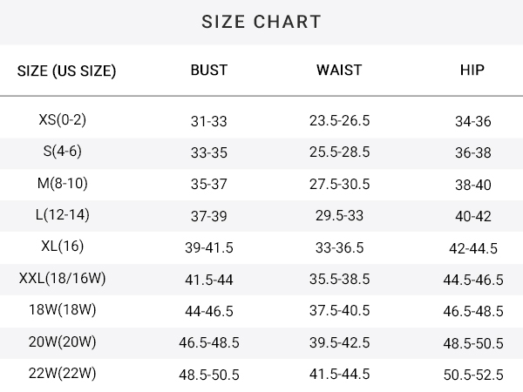The image size is (523, 392).
Task: Click the waist value 41.5-44.5
Action: point(340,374)
